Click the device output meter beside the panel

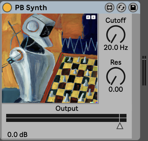pyautogui.click(x=144, y=70)
